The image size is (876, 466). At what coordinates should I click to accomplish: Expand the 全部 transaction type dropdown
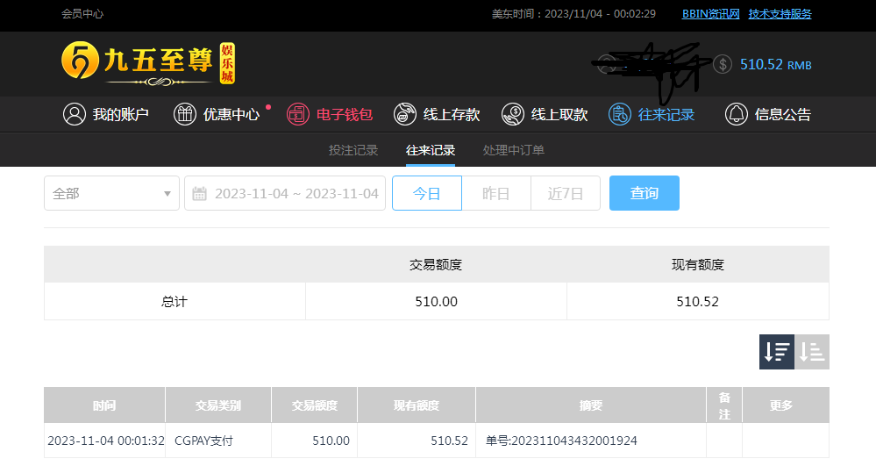[111, 193]
